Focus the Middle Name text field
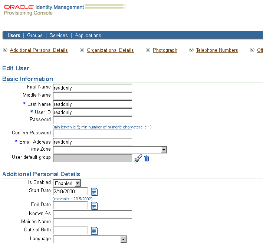Image resolution: width=263 pixels, height=248 pixels. tap(92, 96)
